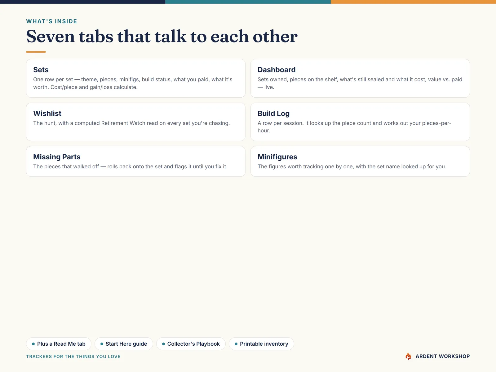Click the Wishlist description about Retirement Watch
Viewport: 496px width, 372px height.
point(131,123)
